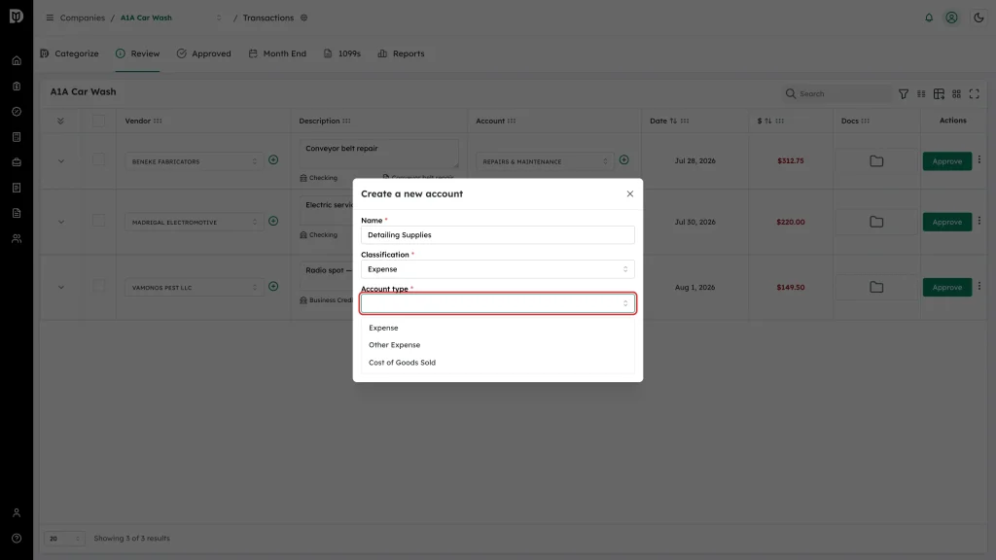Check the Vamonos Pest LLC row checkbox
This screenshot has height=560, width=996.
point(98,287)
